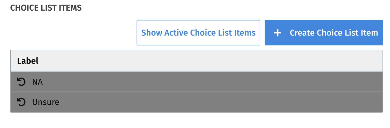Viewport: 390px width, 128px height.
Task: Open the first greyed-out row in the table
Action: click(x=197, y=82)
